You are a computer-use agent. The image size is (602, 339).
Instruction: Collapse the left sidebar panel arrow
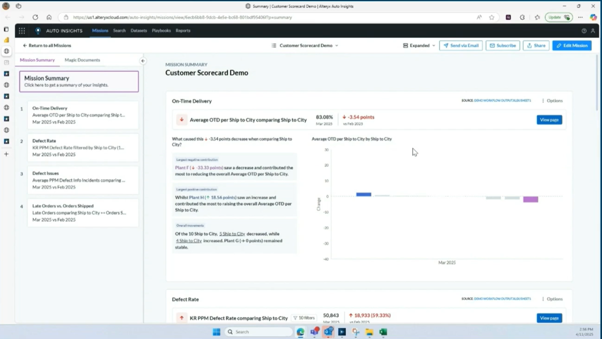[x=143, y=61]
